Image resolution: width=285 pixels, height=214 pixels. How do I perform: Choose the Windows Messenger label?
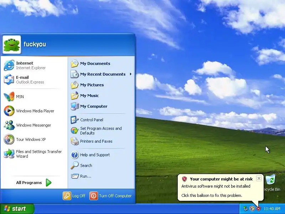(x=33, y=125)
